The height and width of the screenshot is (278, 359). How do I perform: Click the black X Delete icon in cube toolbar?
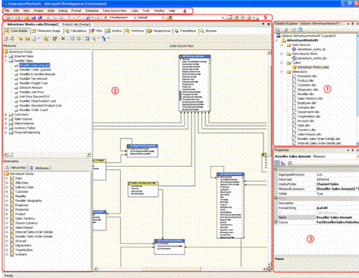tap(63, 38)
